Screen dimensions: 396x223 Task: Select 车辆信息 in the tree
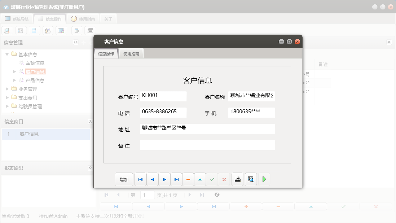click(30, 62)
